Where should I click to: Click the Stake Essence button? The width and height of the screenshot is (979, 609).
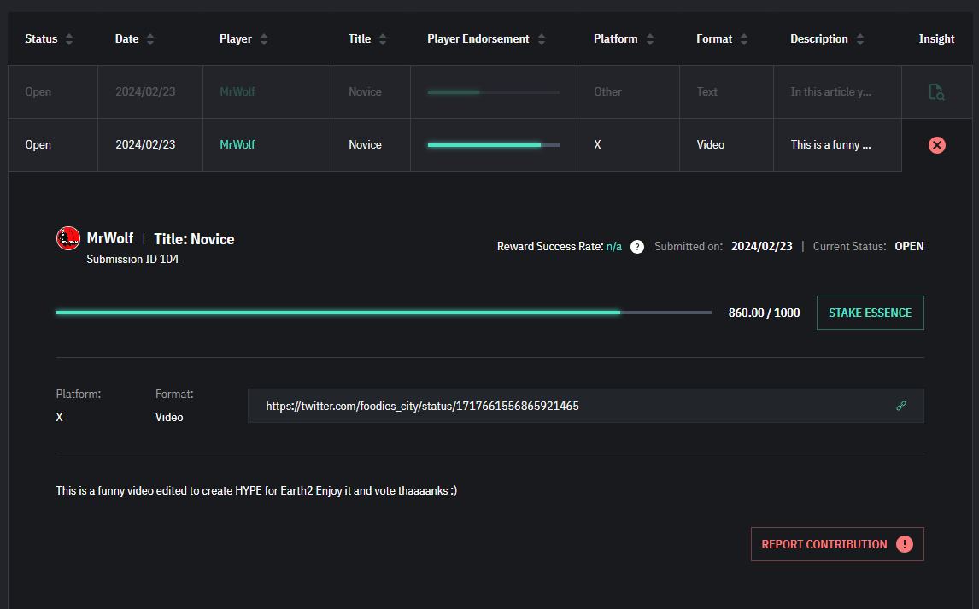click(x=870, y=313)
